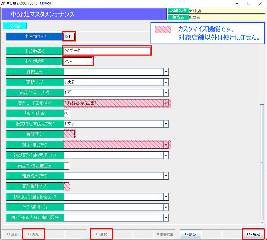Click the 中分類名称 text field
Screen dimensions: 267x240
107,51
